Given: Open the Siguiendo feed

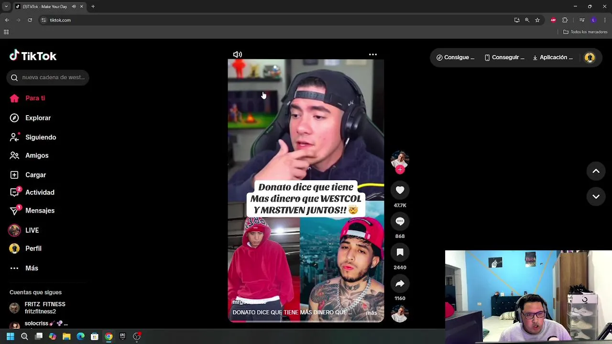Looking at the screenshot, I should (x=33, y=137).
